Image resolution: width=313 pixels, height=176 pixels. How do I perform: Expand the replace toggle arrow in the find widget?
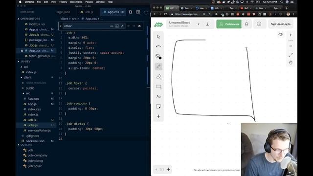pyautogui.click(x=60, y=26)
